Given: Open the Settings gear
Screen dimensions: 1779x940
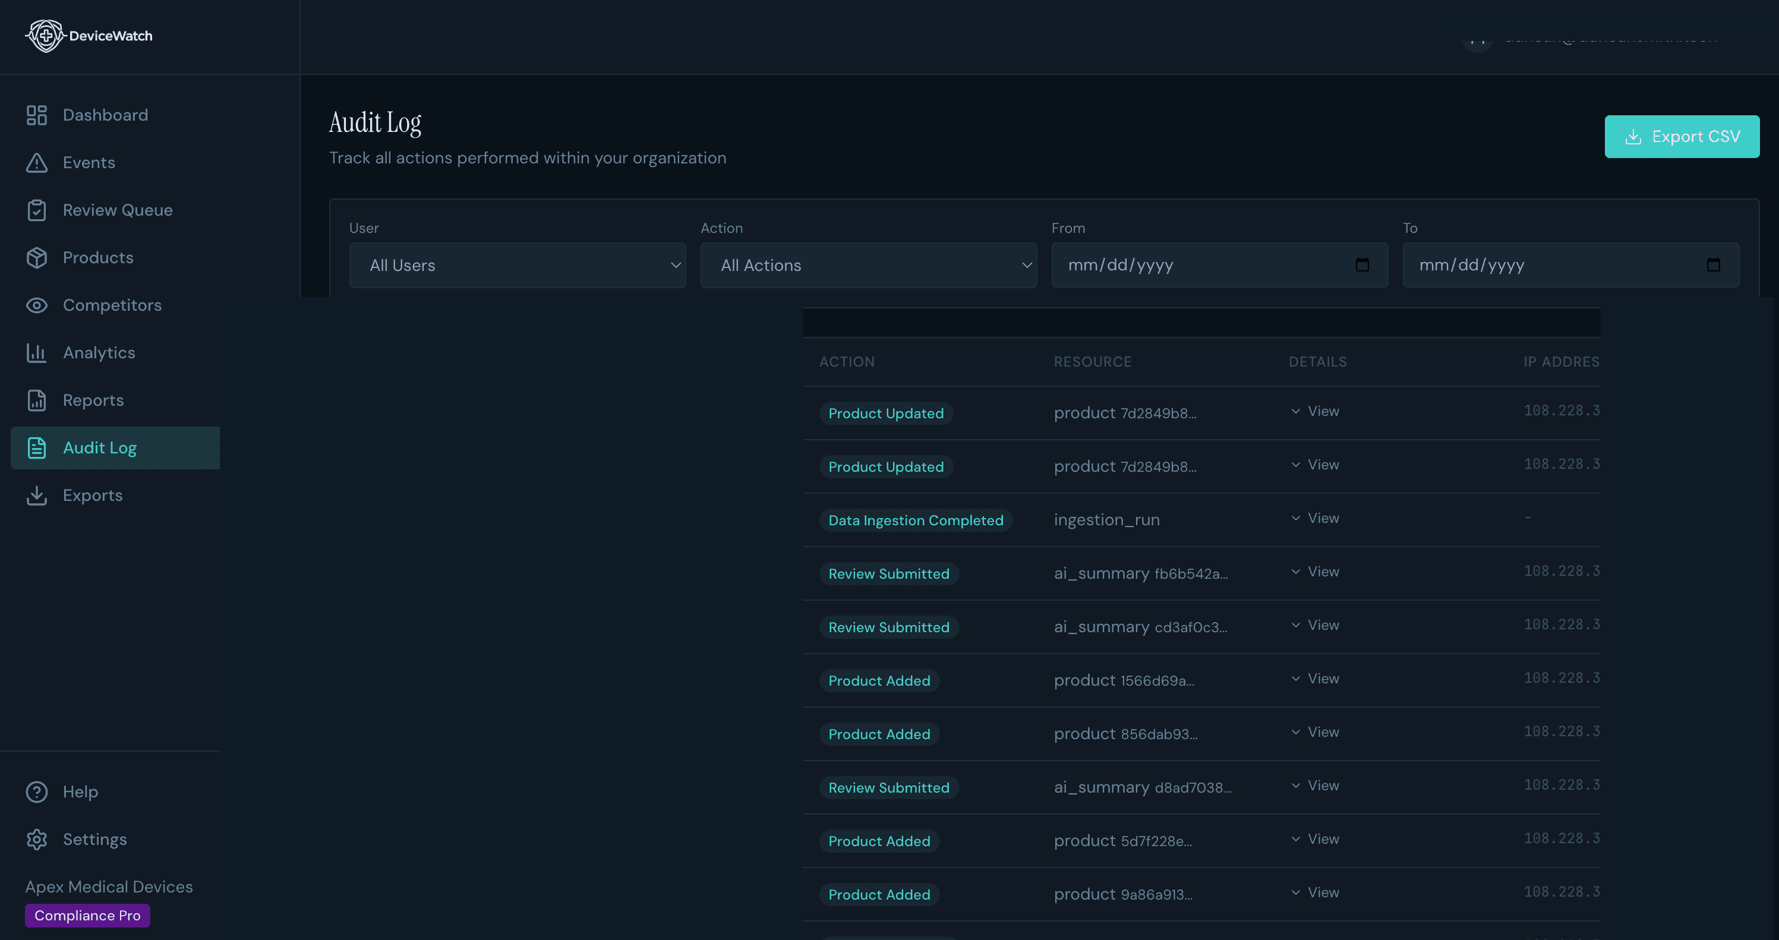Looking at the screenshot, I should (x=37, y=839).
